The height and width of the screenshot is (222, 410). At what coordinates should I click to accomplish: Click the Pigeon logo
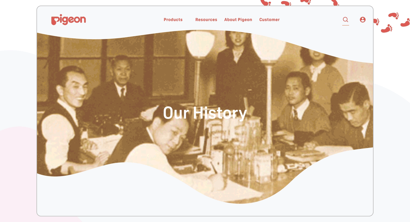(x=69, y=20)
